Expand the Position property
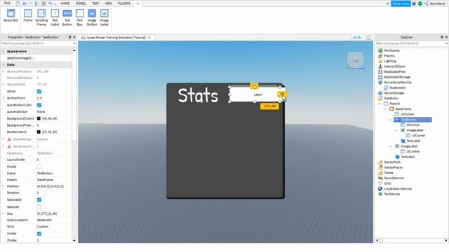 point(3,186)
